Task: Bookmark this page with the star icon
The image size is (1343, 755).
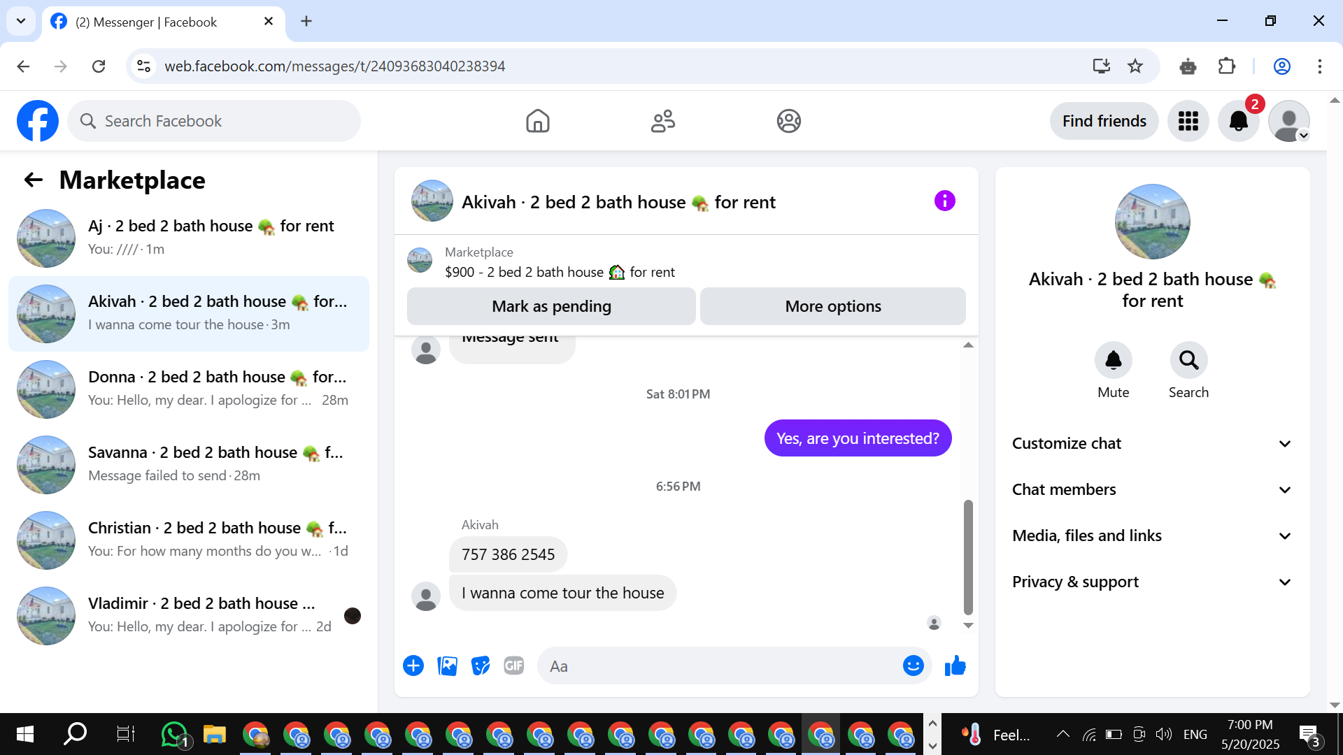Action: click(x=1135, y=66)
